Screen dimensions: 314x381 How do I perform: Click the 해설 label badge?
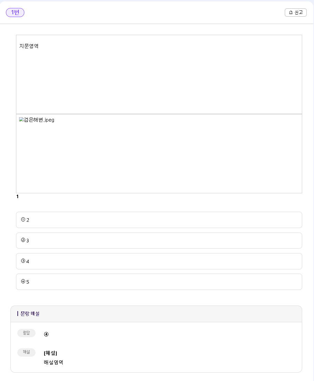coord(26,352)
